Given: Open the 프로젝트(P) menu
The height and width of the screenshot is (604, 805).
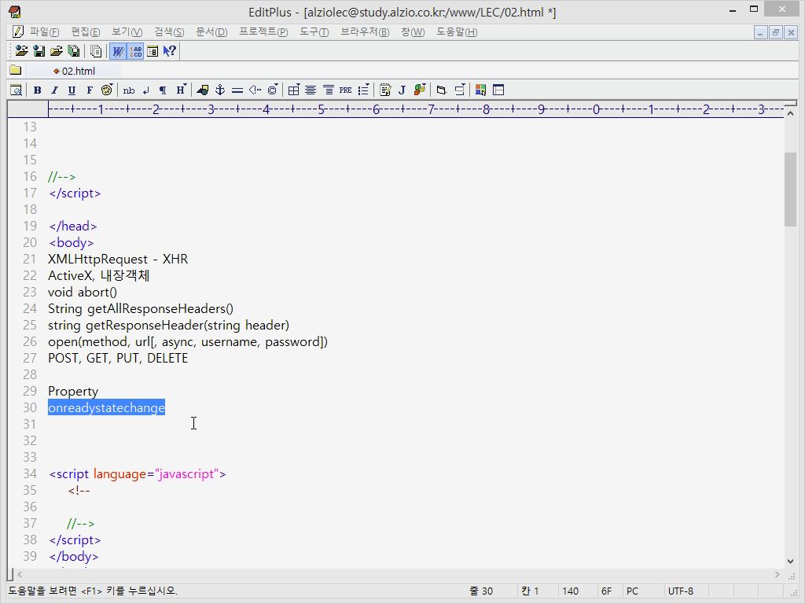Looking at the screenshot, I should (x=263, y=31).
